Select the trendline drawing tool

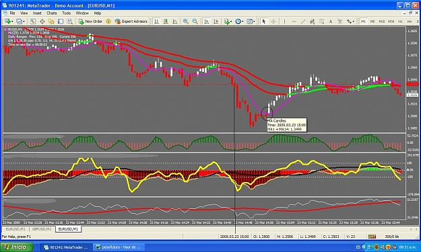303,22
